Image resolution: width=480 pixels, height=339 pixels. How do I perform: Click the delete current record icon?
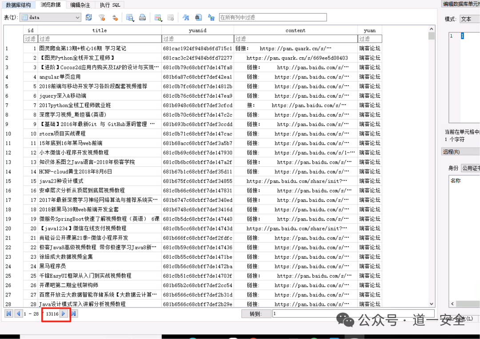171,17
